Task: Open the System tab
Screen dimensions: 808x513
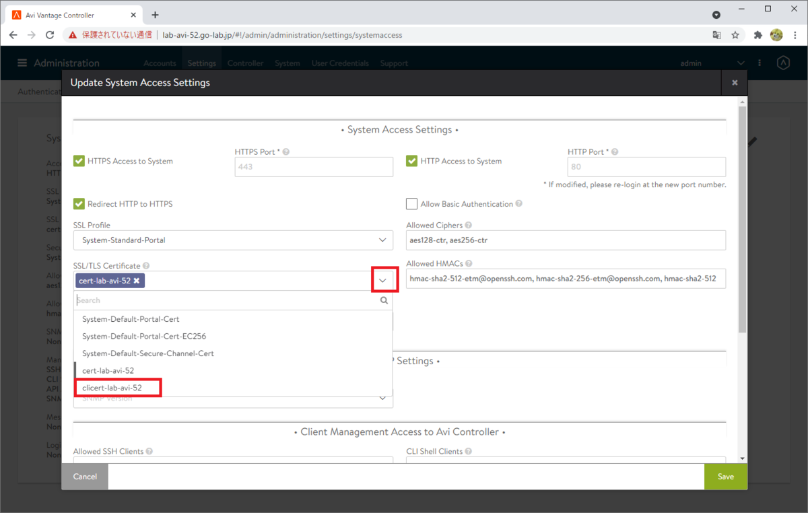Action: (x=288, y=63)
